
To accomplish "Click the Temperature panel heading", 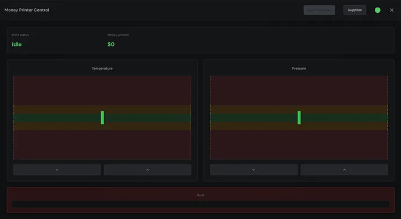I will [x=102, y=68].
